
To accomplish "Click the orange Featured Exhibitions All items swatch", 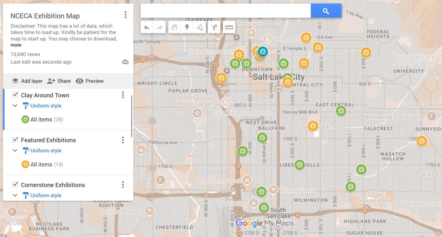I will [25, 164].
